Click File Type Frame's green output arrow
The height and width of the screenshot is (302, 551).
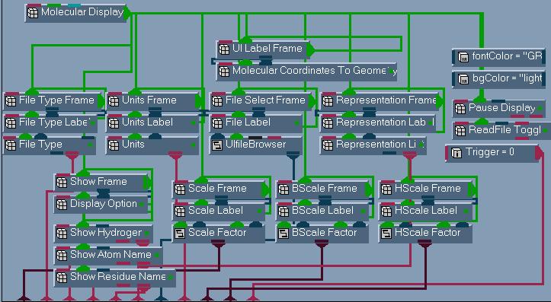pyautogui.click(x=101, y=101)
